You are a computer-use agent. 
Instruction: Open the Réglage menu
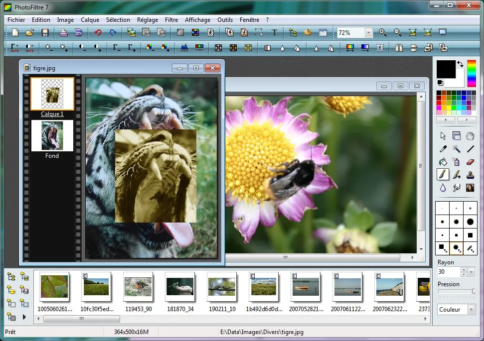[x=148, y=20]
